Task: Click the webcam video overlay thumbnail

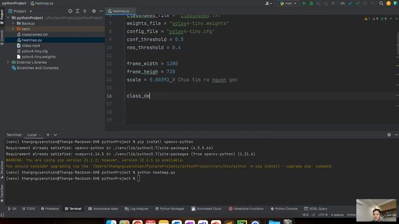Action: [x=376, y=210]
